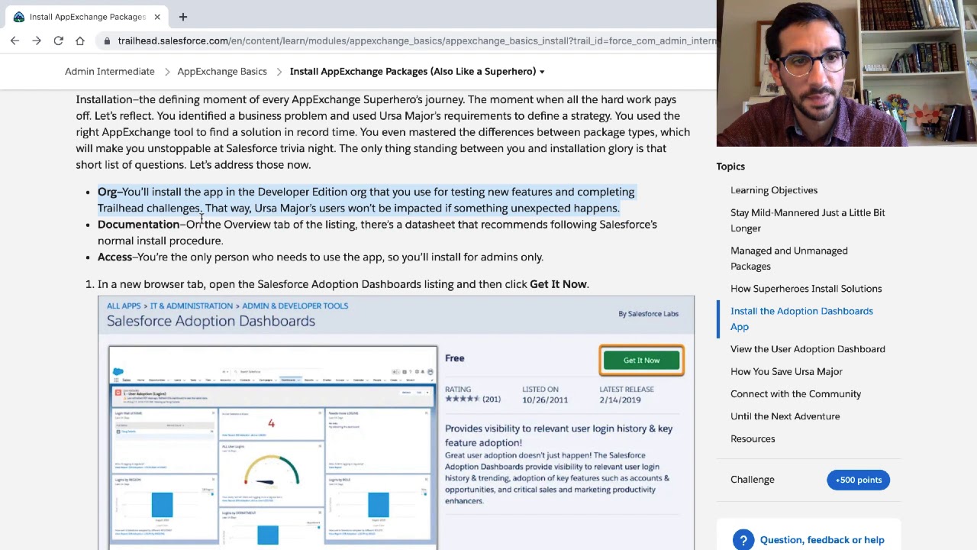
Task: Switch to the Install AppExchange Packages tab
Action: coord(86,16)
